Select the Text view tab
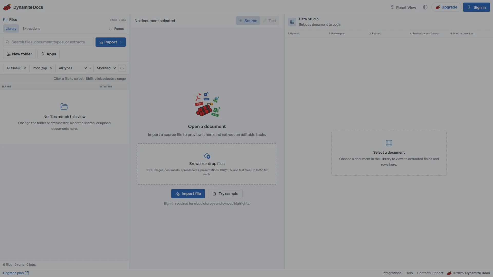Viewport: 493px width, 277px height. pos(270,21)
